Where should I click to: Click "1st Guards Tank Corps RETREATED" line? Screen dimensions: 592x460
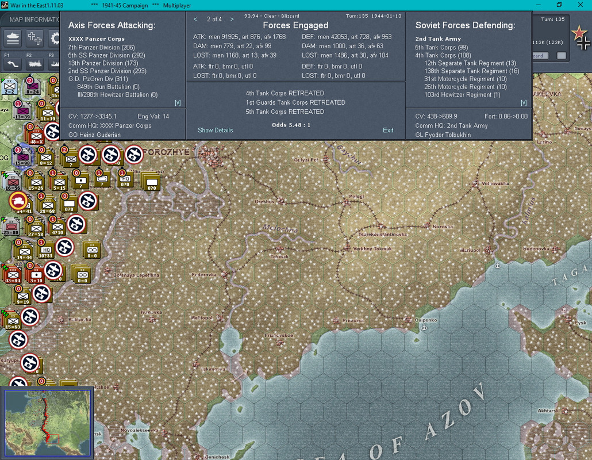pos(295,102)
